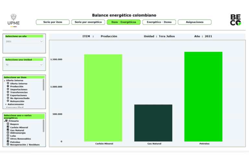Check the Bagazo checkbox

(x=8, y=124)
